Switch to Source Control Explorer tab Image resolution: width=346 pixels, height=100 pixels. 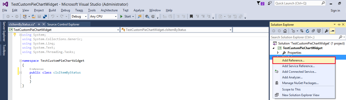pos(63,24)
